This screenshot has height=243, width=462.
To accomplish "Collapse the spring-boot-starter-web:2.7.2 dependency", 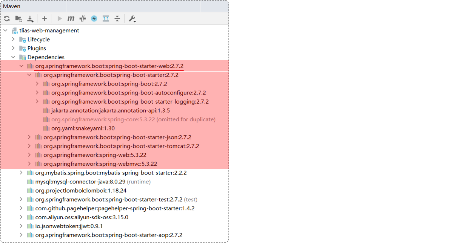I will (x=21, y=66).
